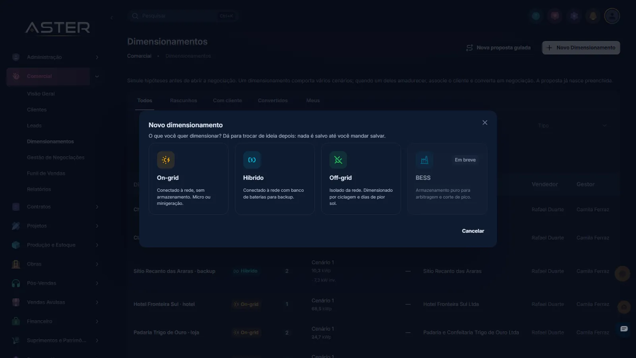Click the Projetos icon in the sidebar
Screen dimensions: 636x358
coord(16,226)
